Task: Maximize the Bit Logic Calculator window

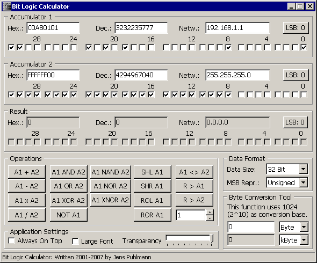Action: click(x=300, y=6)
